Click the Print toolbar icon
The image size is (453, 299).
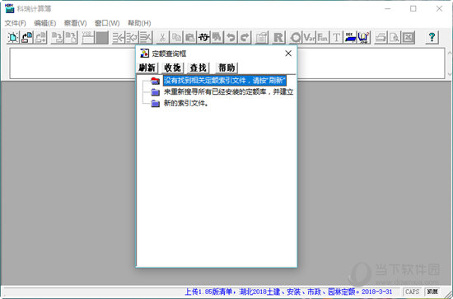tap(381, 38)
